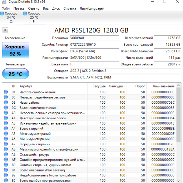Click status orb for attribute A9 row
Image resolution: width=183 pixels, height=183 pixels.
coord(6,154)
